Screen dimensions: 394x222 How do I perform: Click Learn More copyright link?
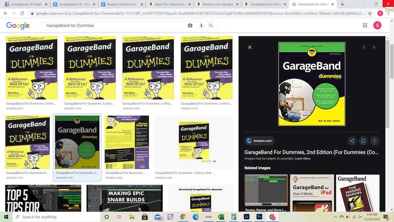click(x=302, y=159)
